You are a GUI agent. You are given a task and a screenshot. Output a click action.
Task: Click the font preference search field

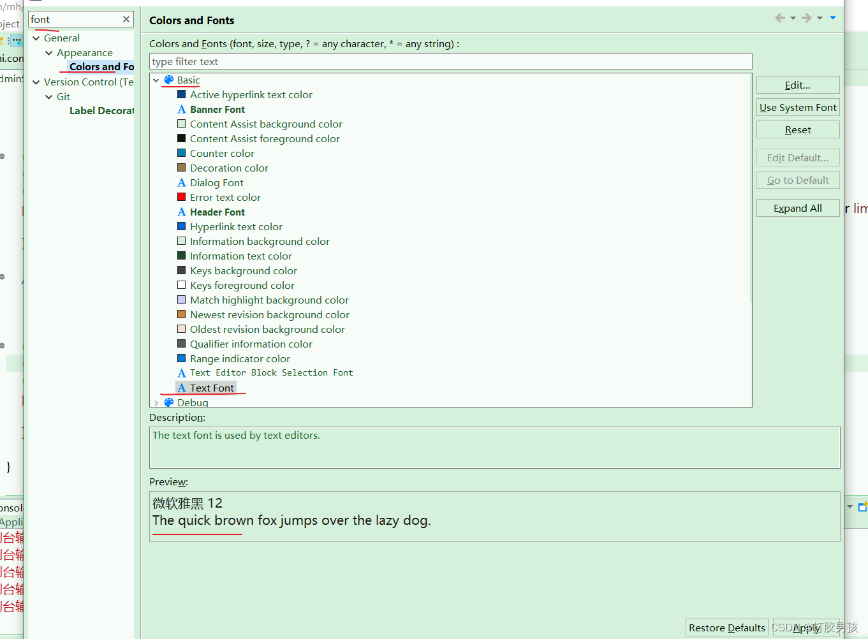click(x=75, y=19)
